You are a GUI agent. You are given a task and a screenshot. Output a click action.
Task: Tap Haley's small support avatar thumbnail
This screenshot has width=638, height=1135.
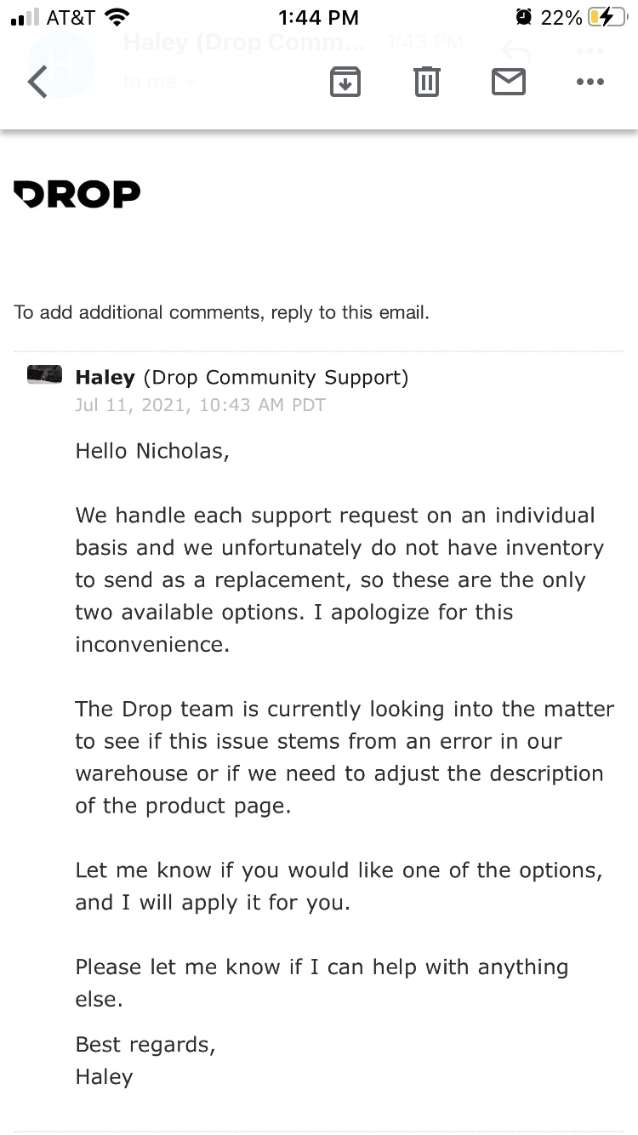click(44, 374)
